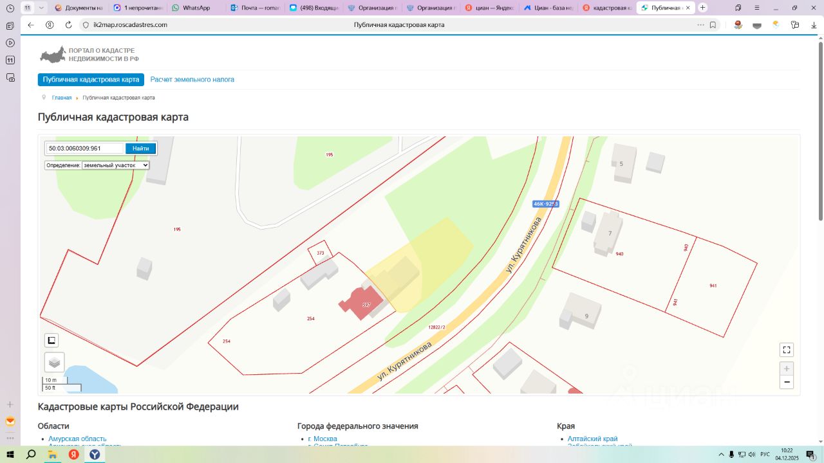Viewport: 824px width, 463px height.
Task: Open Yandex Browser taskbar icon
Action: pos(95,454)
